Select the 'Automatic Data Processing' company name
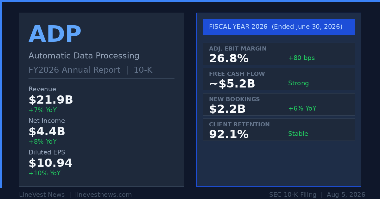The image size is (380, 199). pos(84,56)
